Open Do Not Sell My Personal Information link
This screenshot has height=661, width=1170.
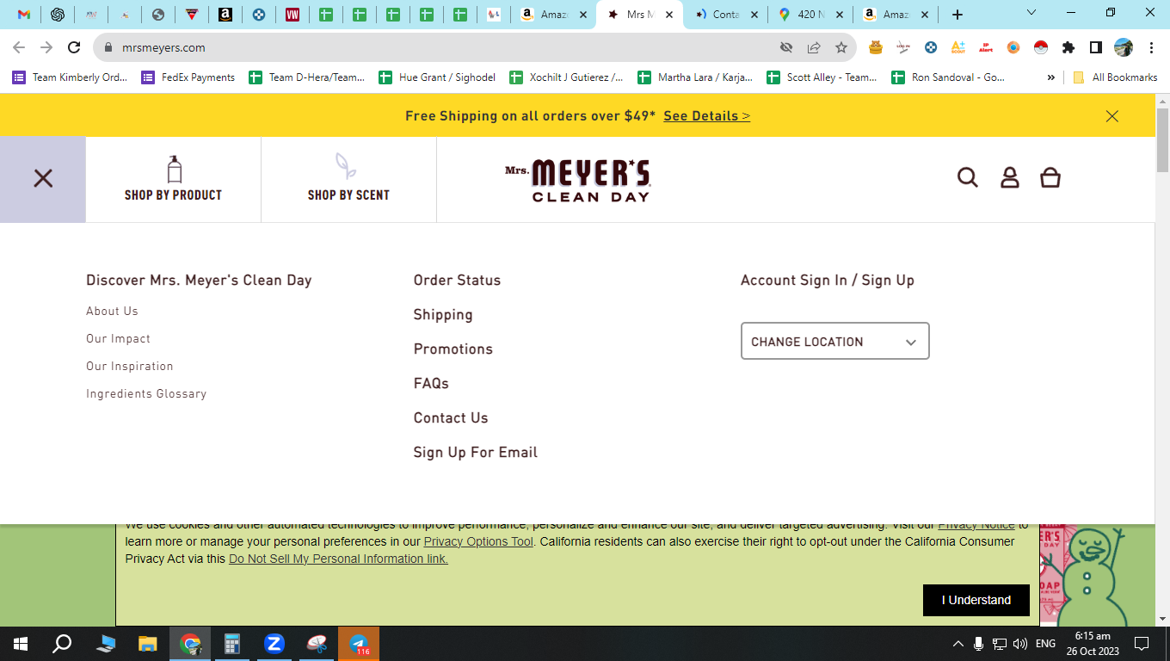pyautogui.click(x=338, y=559)
